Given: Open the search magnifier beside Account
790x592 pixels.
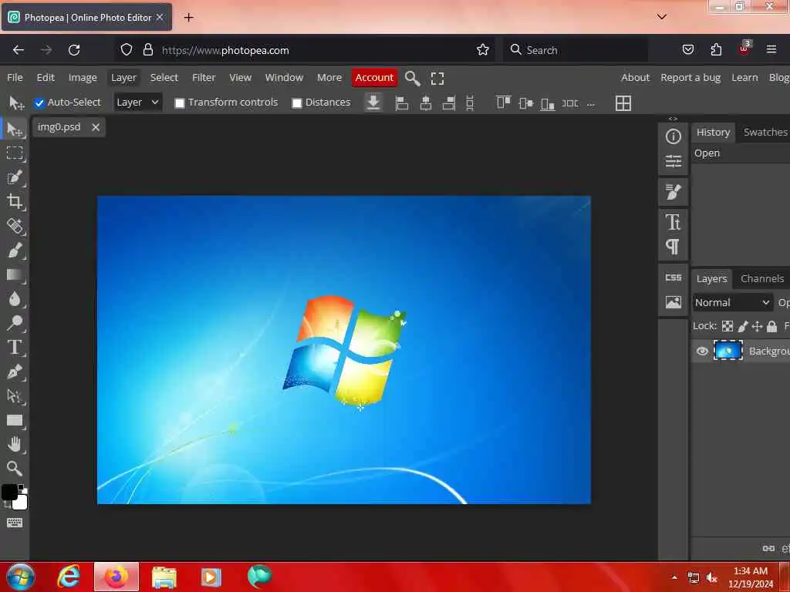Looking at the screenshot, I should 412,78.
